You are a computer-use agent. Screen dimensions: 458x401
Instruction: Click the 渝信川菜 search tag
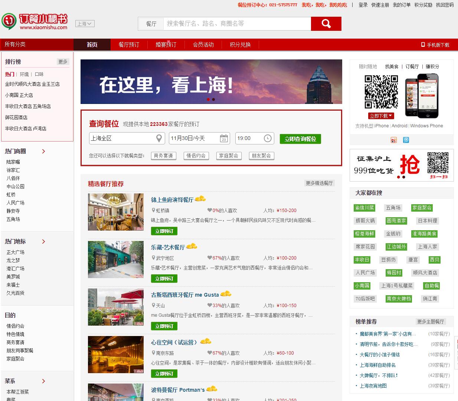click(364, 208)
